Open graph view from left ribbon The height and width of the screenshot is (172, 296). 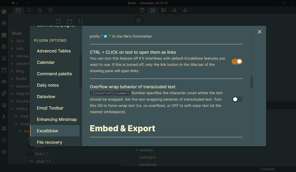point(4,58)
